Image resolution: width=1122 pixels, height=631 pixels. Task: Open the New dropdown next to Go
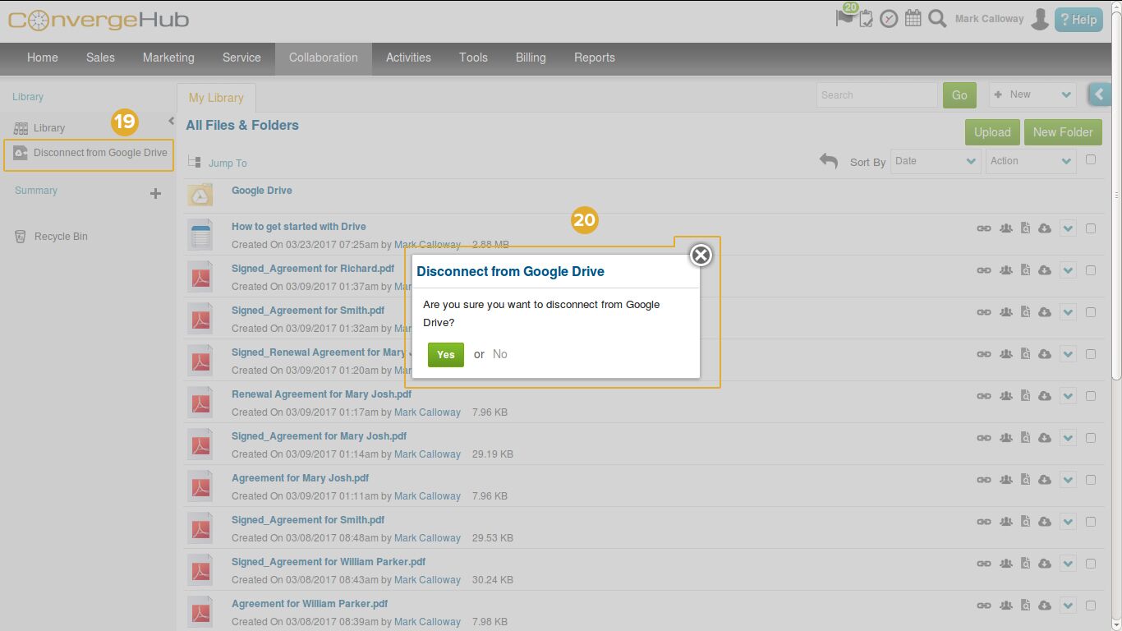(1032, 94)
